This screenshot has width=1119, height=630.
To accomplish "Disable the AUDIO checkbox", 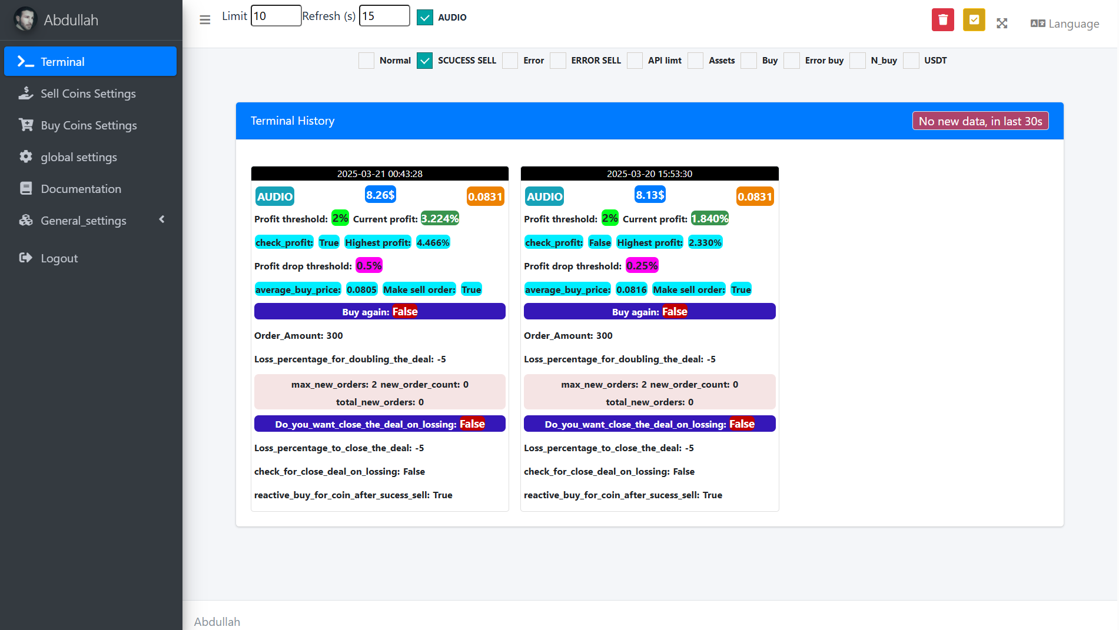I will [x=424, y=17].
